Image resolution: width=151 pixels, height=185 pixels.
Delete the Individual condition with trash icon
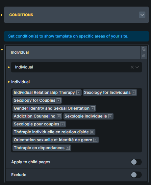[143, 56]
